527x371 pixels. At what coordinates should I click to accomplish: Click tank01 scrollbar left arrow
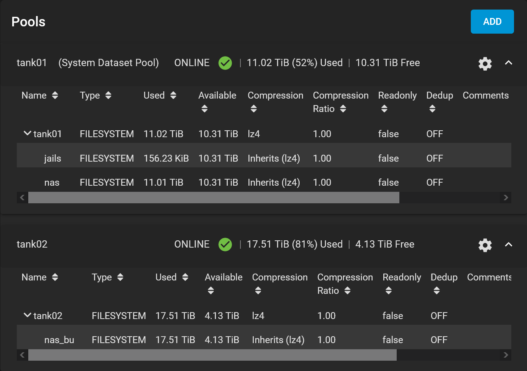pyautogui.click(x=22, y=198)
